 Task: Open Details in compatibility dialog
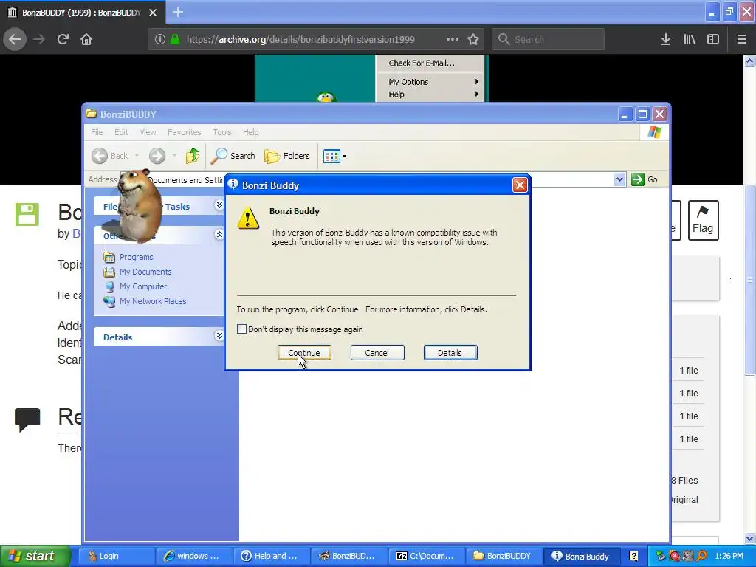(x=450, y=352)
